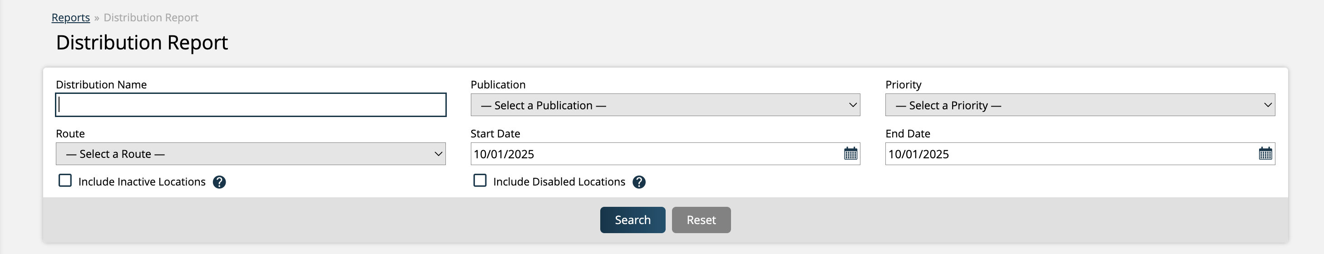Click the Distribution Report breadcrumb text
The height and width of the screenshot is (254, 1324).
[151, 17]
